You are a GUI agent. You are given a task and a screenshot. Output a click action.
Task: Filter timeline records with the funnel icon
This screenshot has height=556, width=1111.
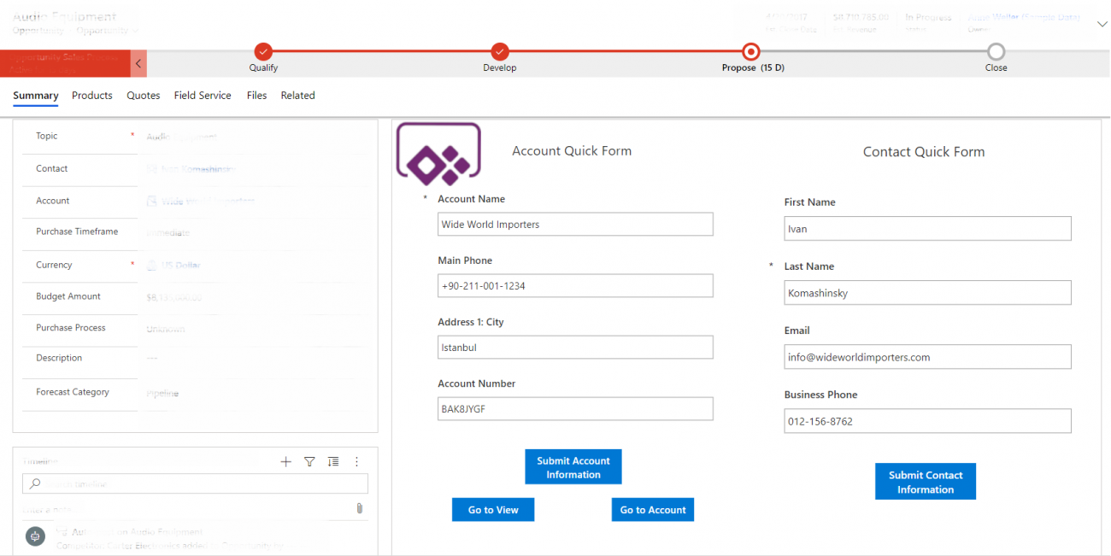(x=309, y=461)
